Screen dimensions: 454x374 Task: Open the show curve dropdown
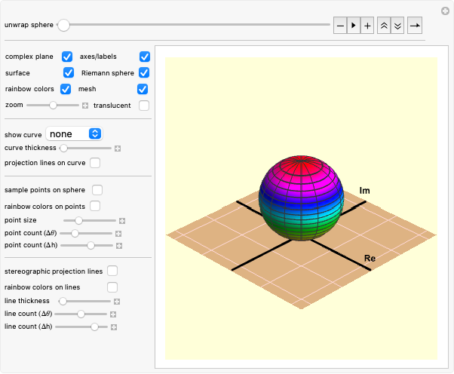tap(74, 133)
